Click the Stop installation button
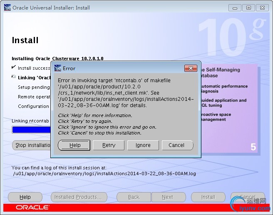Image resolution: width=273 pixels, height=215 pixels. coord(32,145)
